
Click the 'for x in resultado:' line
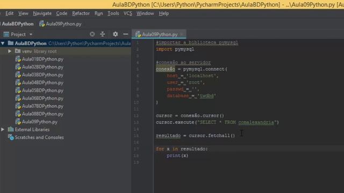coord(182,149)
